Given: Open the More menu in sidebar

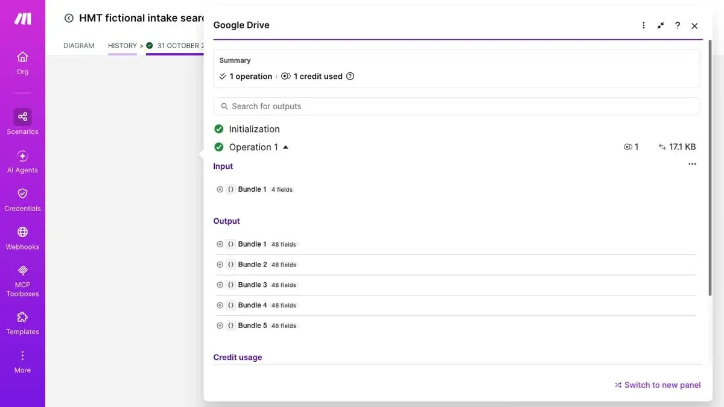Looking at the screenshot, I should [22, 362].
